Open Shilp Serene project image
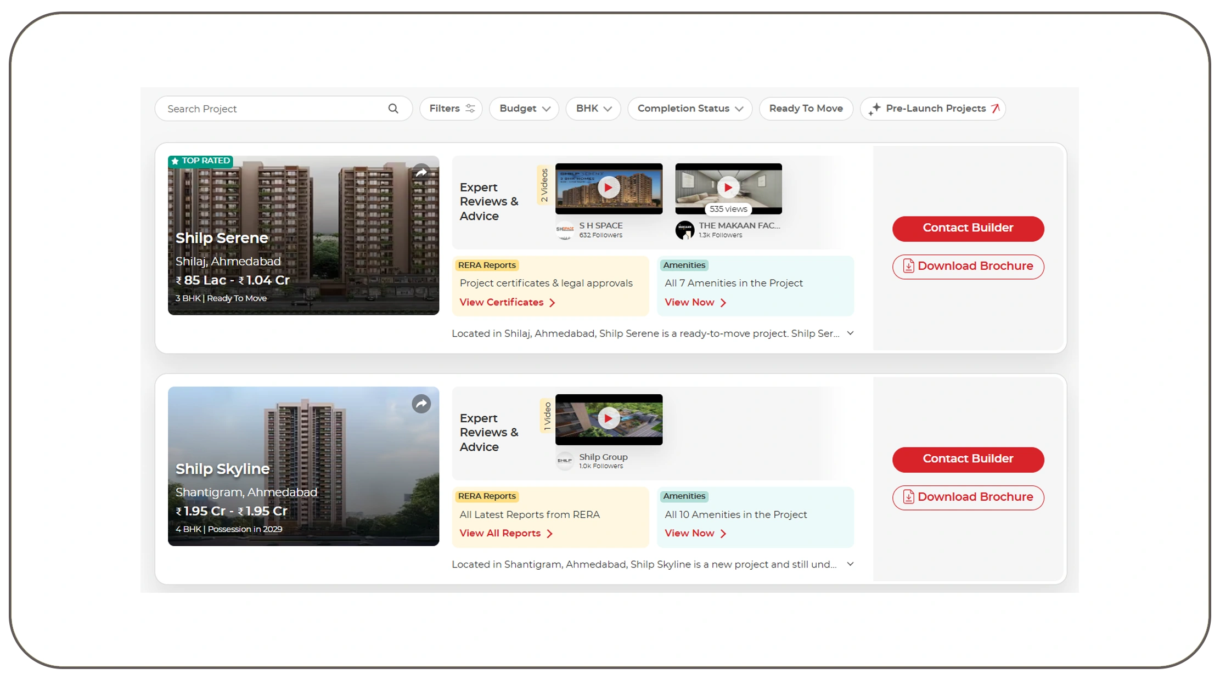 (303, 235)
